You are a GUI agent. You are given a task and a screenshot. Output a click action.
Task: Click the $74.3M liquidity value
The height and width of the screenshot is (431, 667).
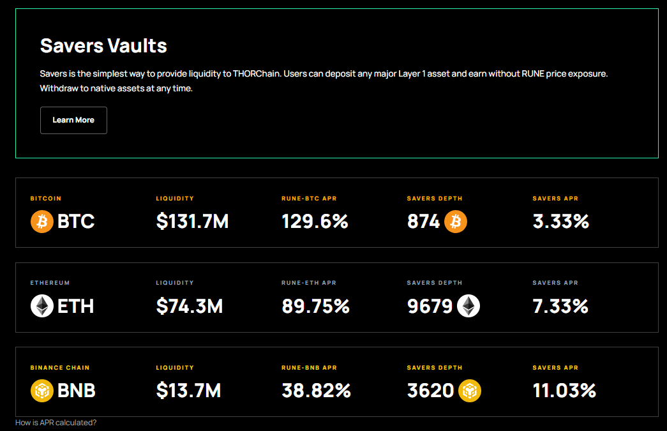(x=190, y=306)
